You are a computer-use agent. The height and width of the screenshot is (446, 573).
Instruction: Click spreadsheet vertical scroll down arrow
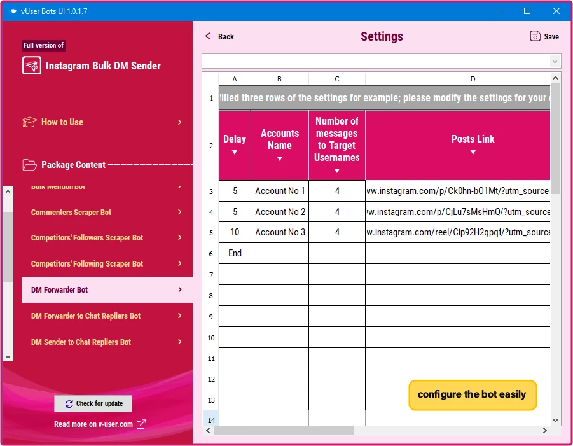tap(555, 421)
